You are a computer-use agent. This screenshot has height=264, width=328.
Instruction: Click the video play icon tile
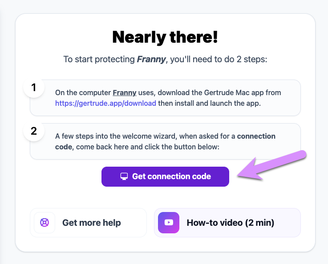[x=169, y=223]
